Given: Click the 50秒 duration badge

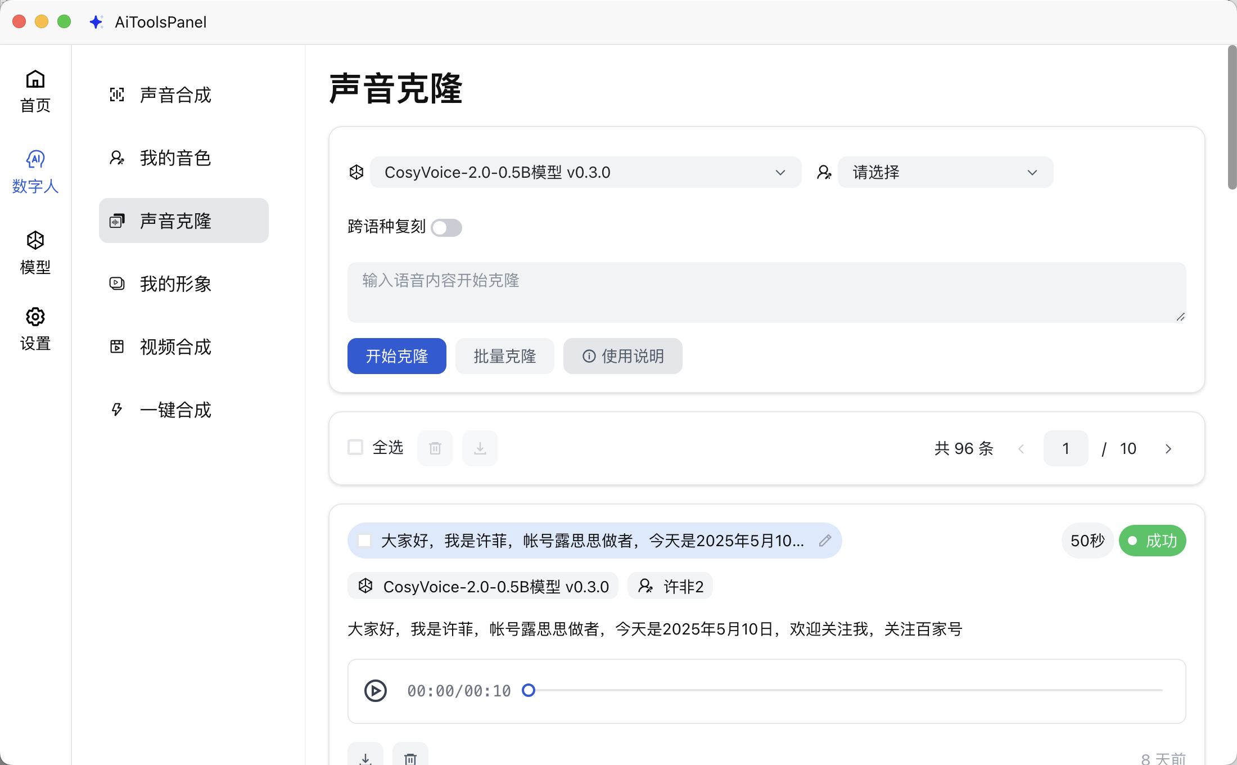Looking at the screenshot, I should [x=1087, y=541].
